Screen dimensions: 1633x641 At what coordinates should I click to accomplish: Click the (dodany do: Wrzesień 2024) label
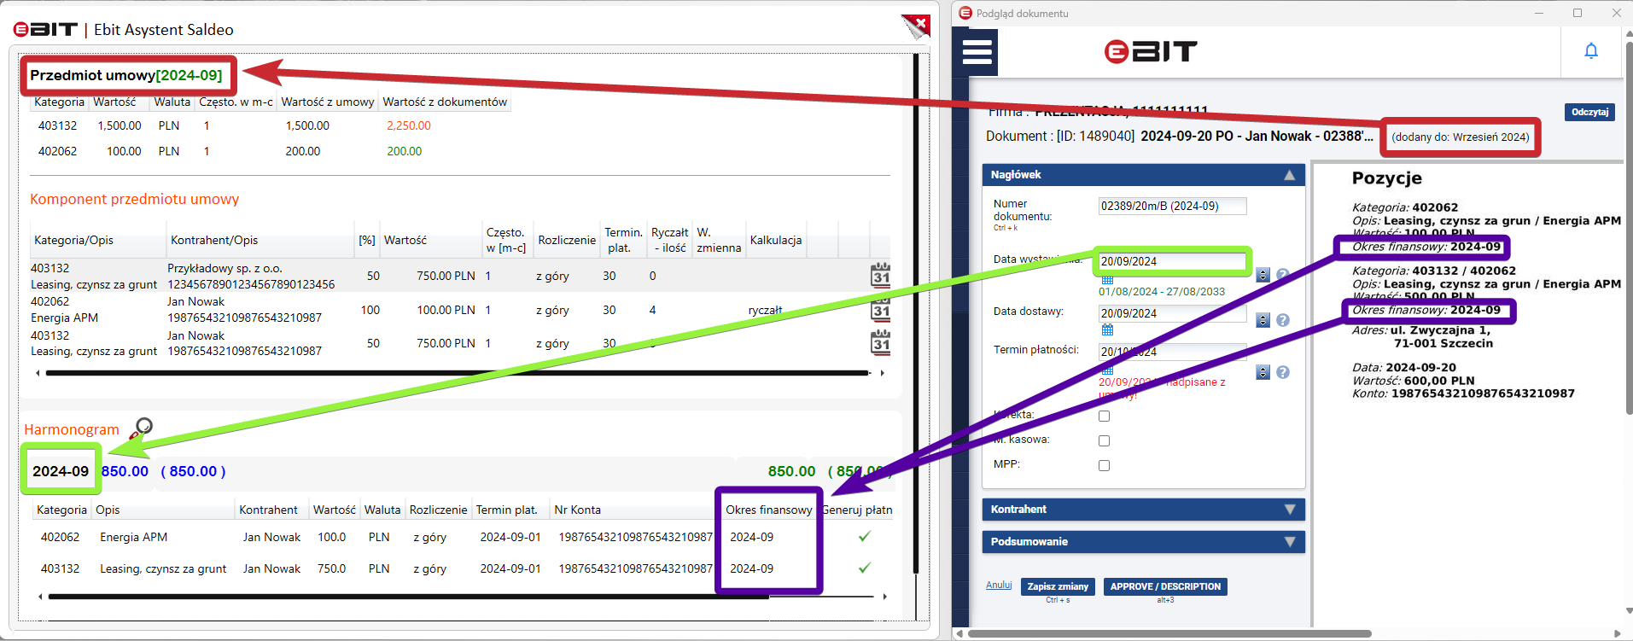(x=1460, y=137)
